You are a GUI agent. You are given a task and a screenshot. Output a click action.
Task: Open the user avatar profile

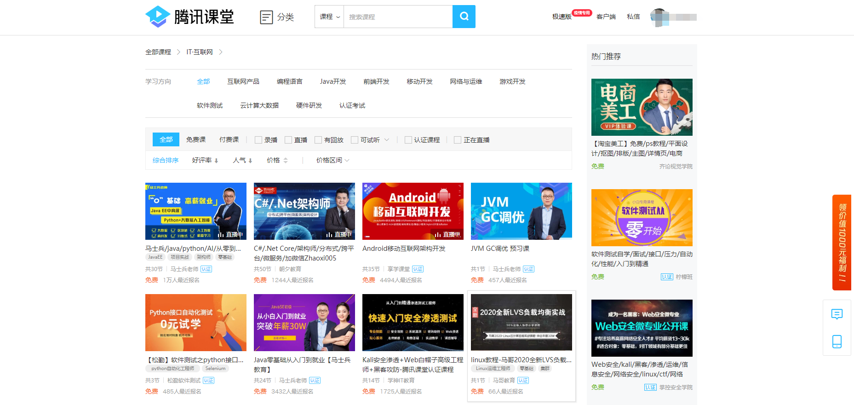(659, 17)
